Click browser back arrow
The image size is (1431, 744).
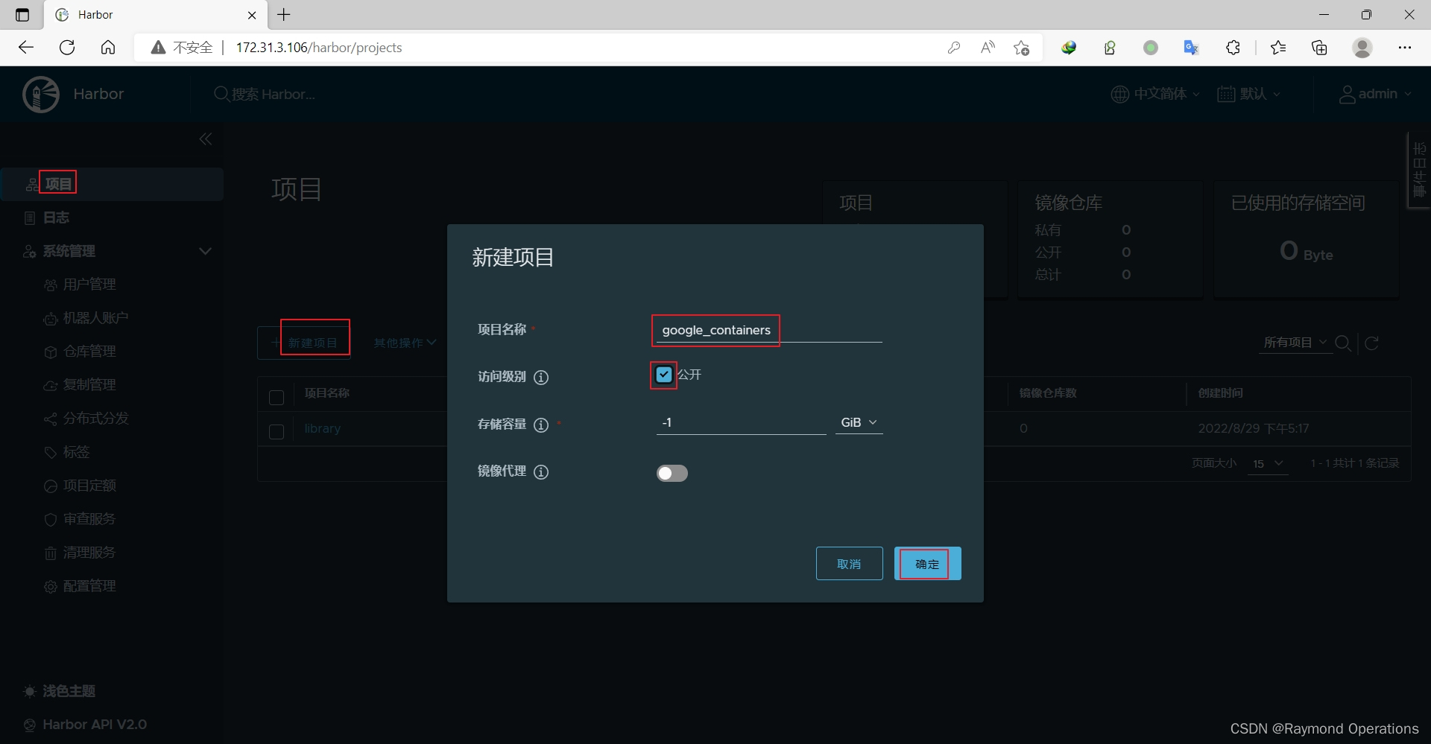(x=26, y=48)
